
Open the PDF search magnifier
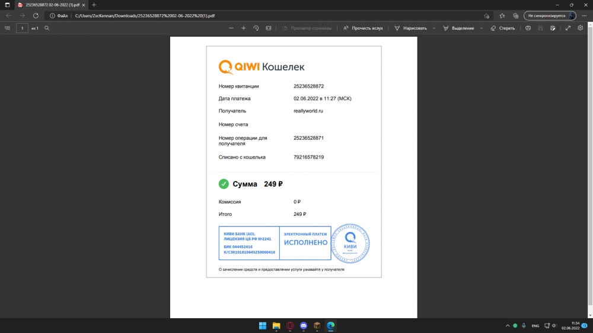pos(47,28)
